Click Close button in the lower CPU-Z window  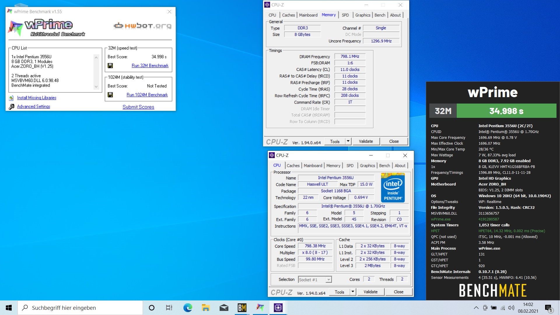[x=398, y=292]
